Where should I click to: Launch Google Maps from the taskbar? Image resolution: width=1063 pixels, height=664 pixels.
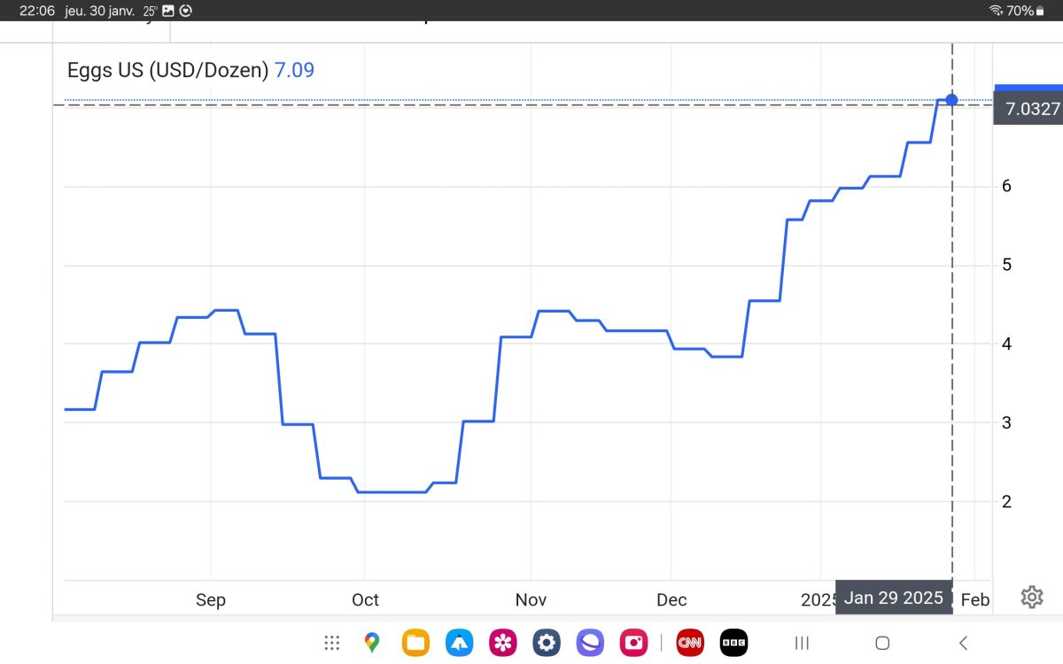pos(372,643)
